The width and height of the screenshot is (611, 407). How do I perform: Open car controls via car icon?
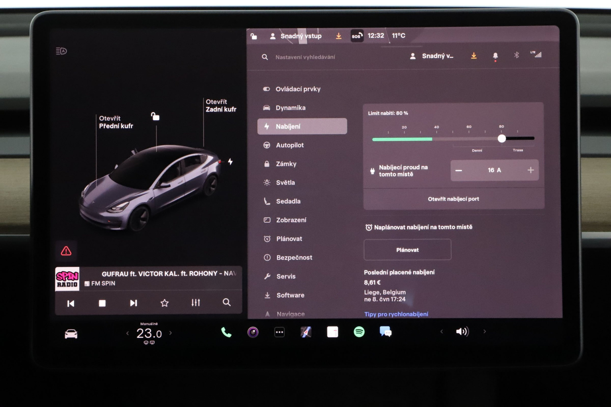[71, 334]
